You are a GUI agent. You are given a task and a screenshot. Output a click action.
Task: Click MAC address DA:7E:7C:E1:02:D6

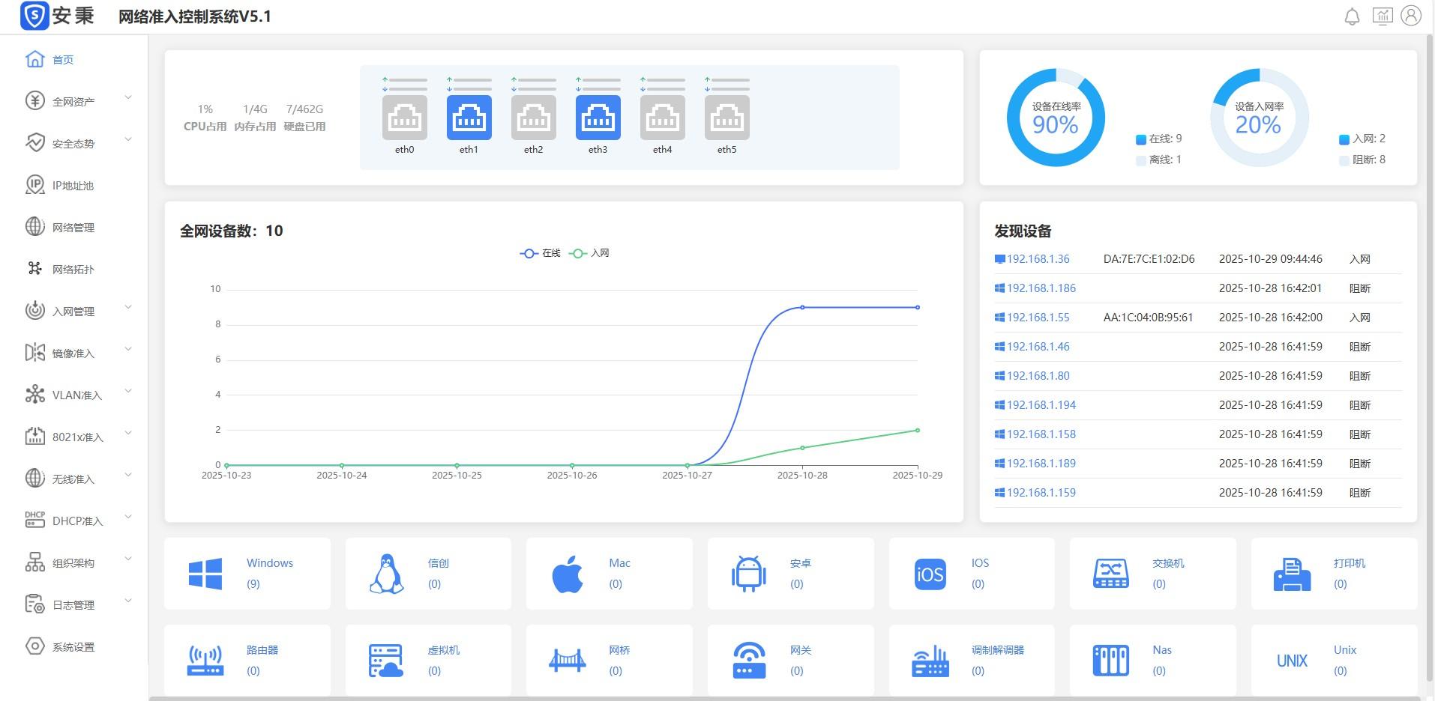click(x=1149, y=259)
